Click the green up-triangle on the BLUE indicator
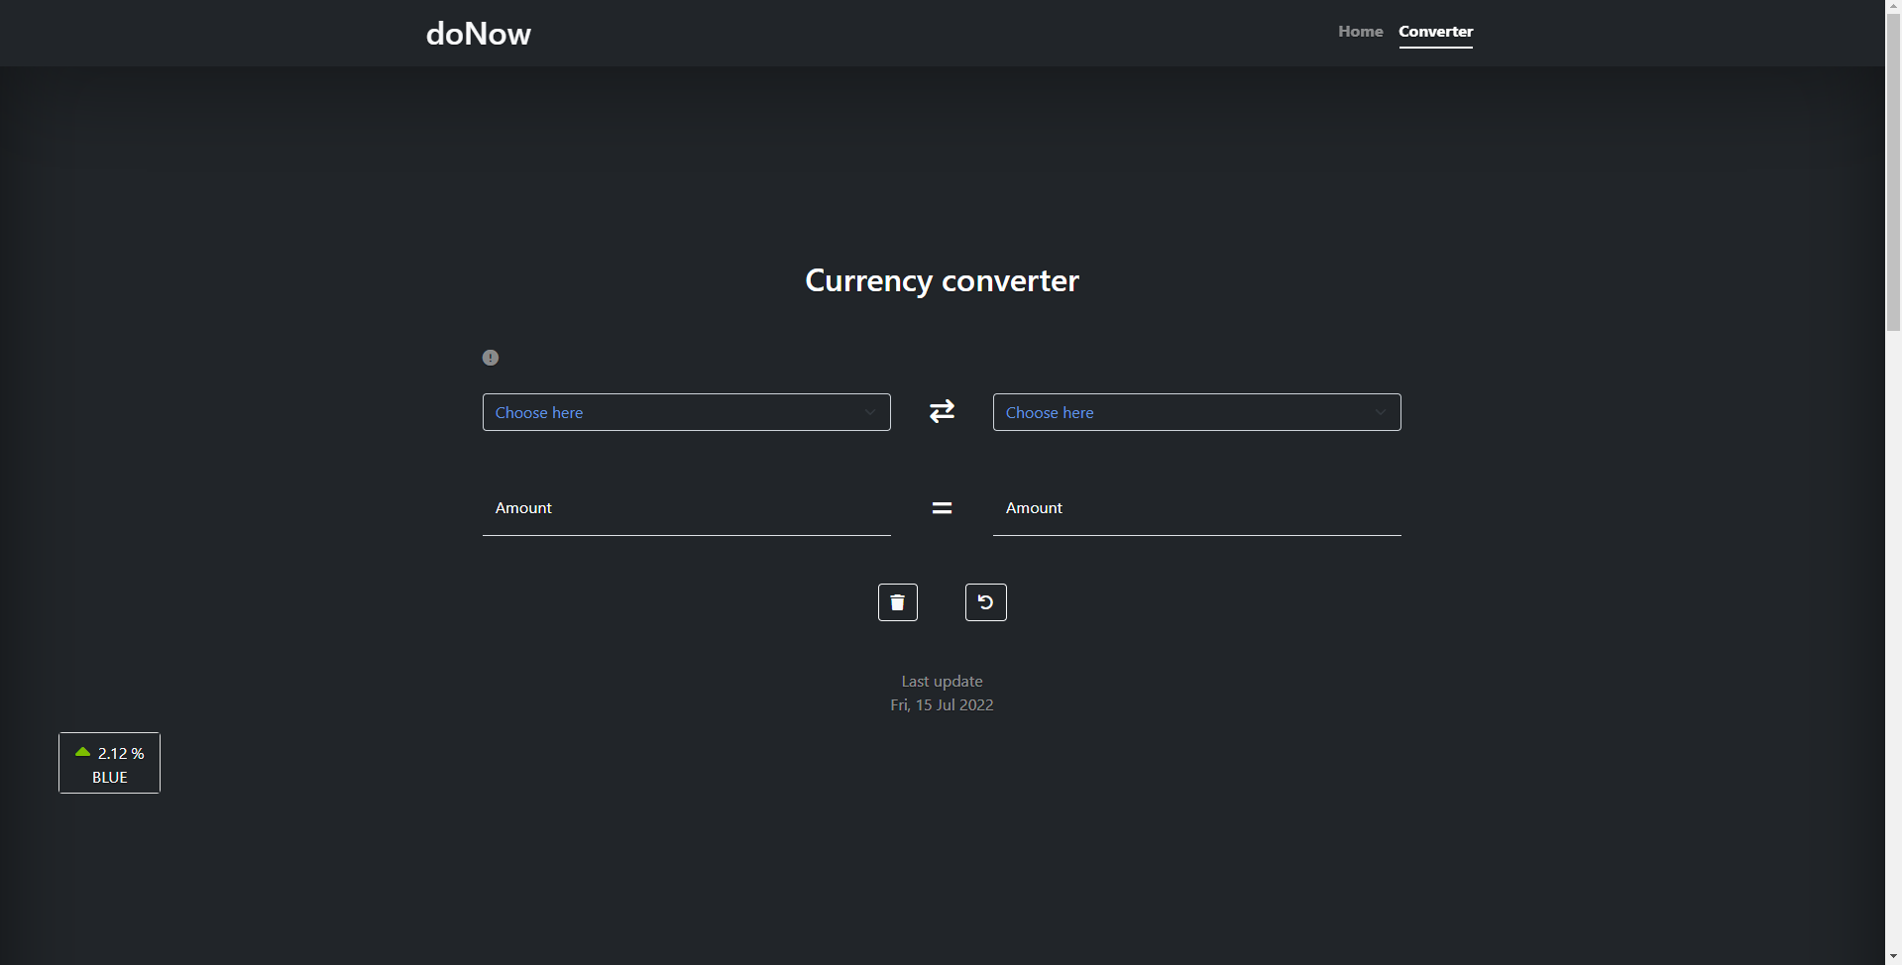 [80, 751]
